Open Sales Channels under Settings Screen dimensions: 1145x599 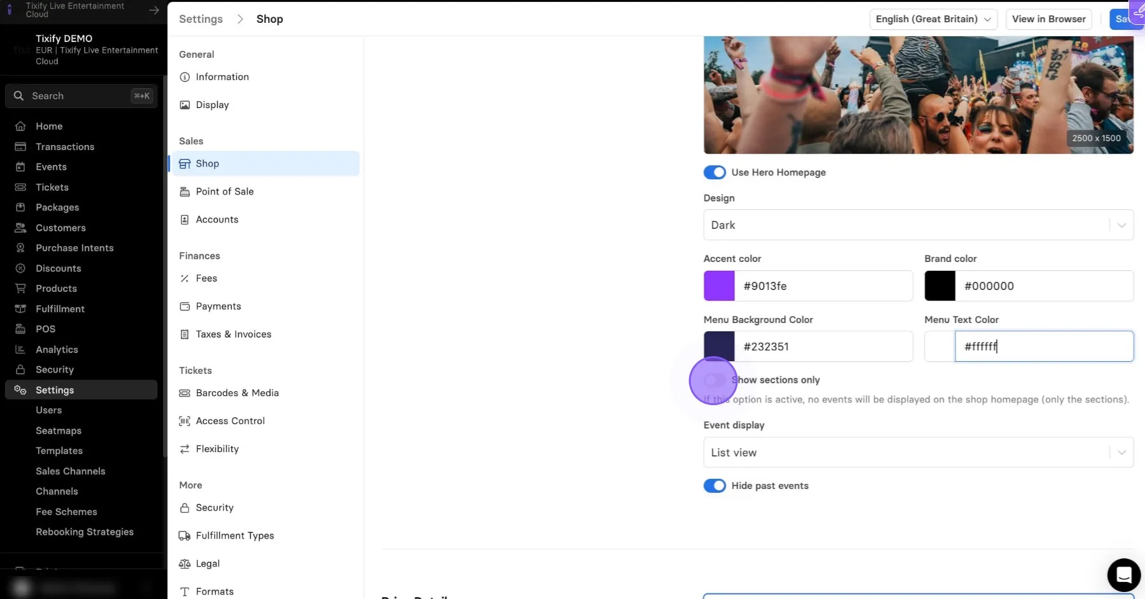[x=71, y=471]
